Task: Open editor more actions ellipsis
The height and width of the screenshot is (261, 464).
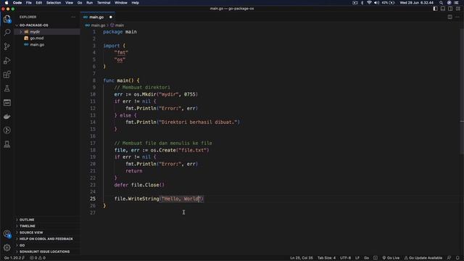Action: point(457,17)
